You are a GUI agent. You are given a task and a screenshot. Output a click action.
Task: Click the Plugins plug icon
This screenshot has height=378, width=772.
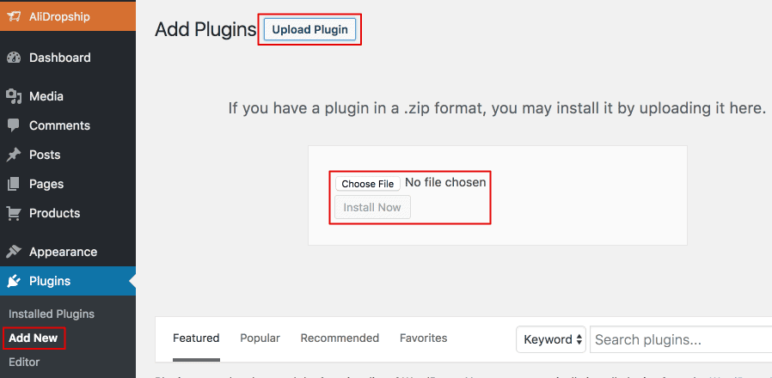pos(14,281)
